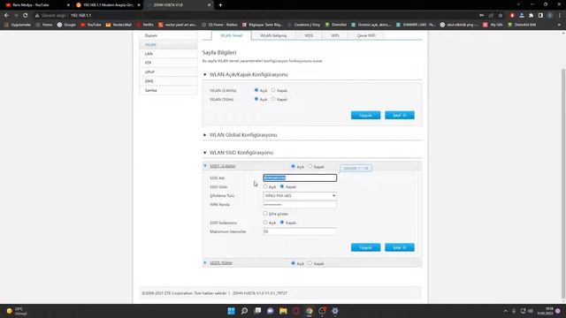The image size is (566, 318).
Task: Set WLAN 5GHz to Kapalı
Action: pyautogui.click(x=273, y=99)
